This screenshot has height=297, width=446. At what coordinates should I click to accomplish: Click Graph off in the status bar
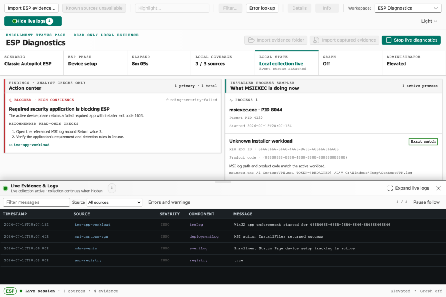click(x=431, y=291)
